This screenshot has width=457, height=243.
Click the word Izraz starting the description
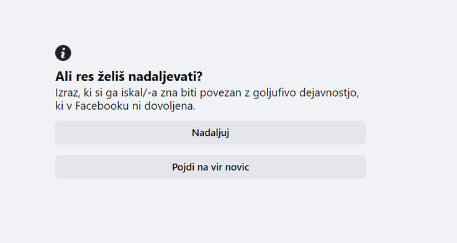(x=67, y=93)
